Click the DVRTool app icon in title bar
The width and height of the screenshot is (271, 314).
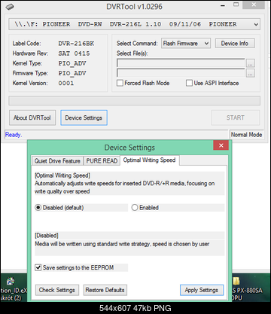(10, 6)
